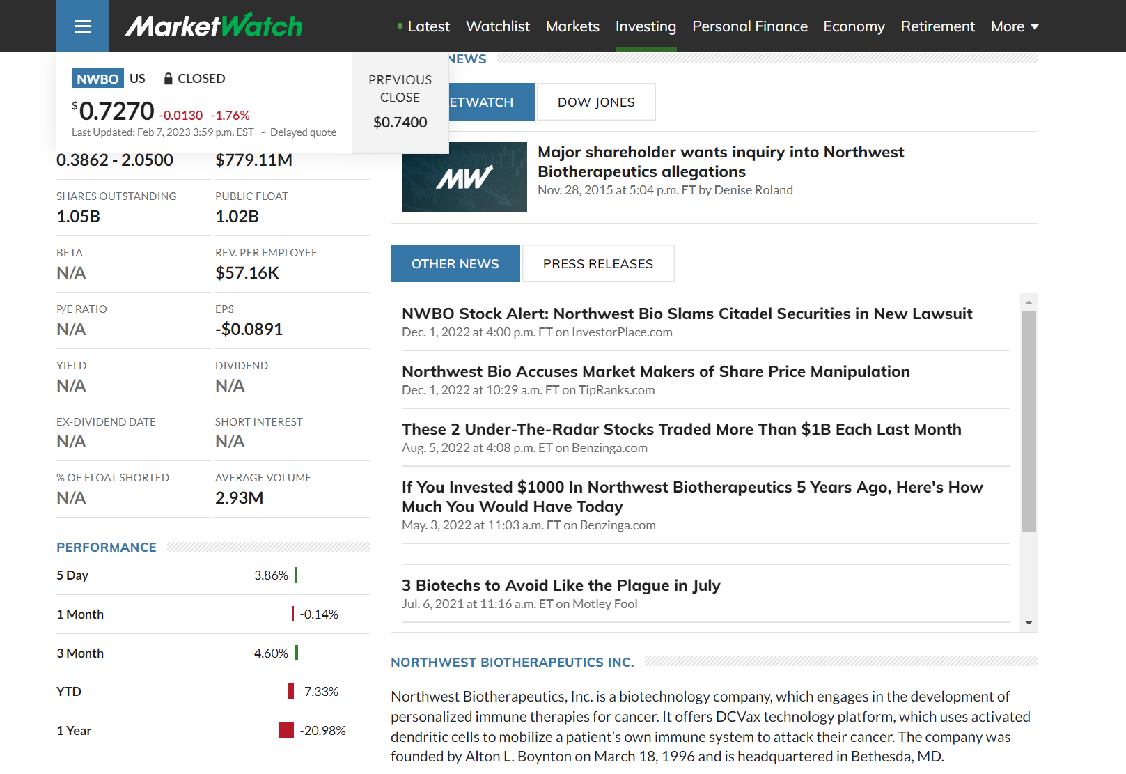The width and height of the screenshot is (1126, 774).
Task: Click the BETA label
Action: (x=70, y=253)
